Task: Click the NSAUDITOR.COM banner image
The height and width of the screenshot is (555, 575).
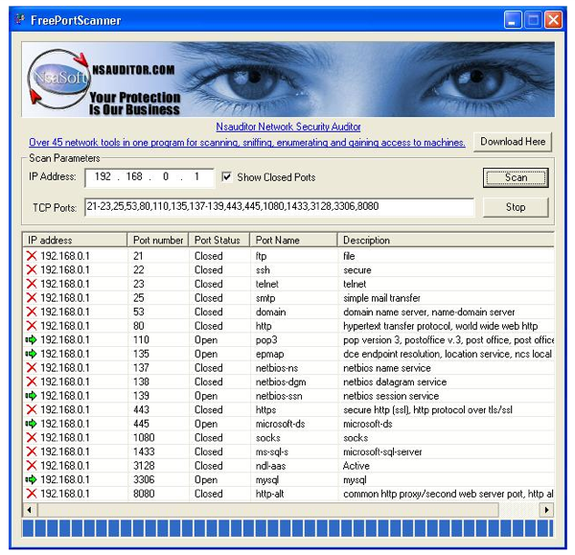Action: (287, 80)
